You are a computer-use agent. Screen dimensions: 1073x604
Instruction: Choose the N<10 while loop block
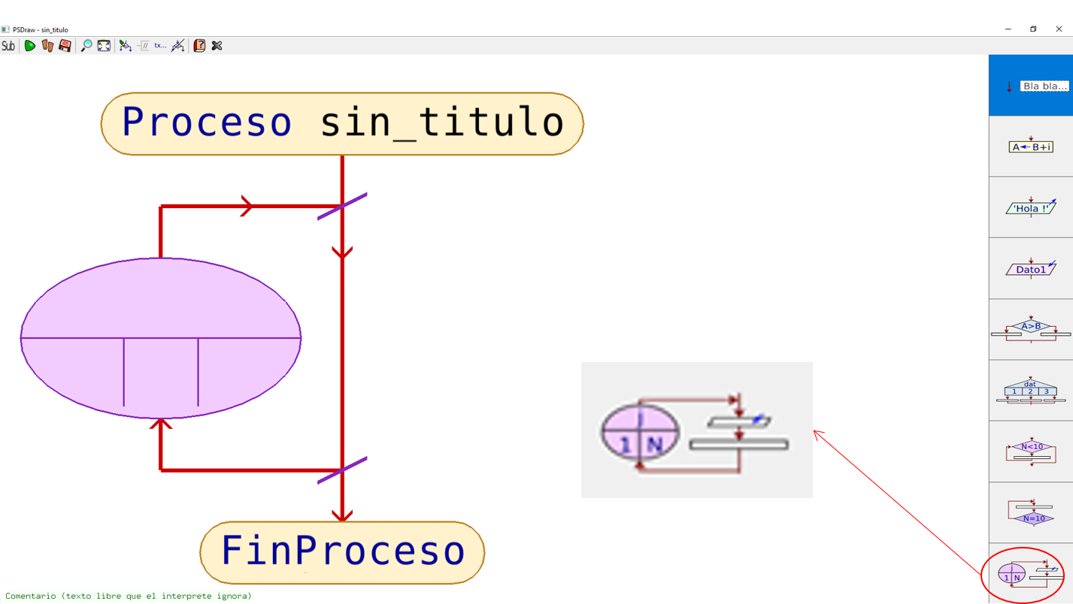(1031, 449)
